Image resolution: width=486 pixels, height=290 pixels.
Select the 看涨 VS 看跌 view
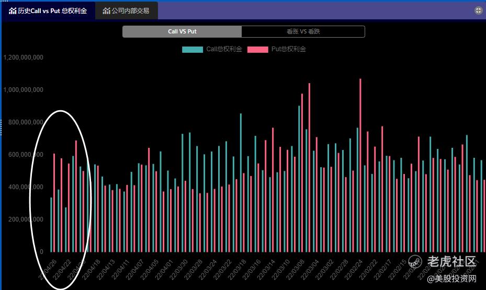click(x=303, y=31)
